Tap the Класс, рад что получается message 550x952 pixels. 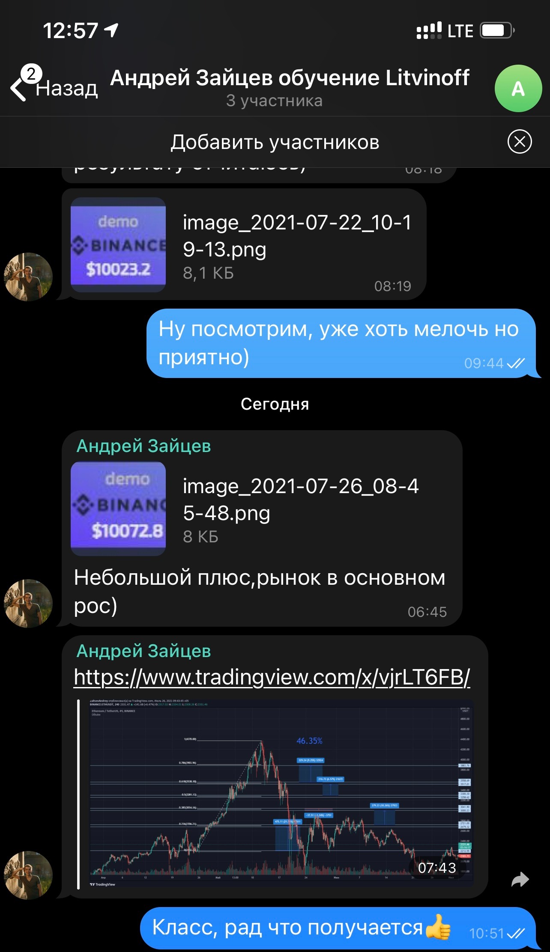(x=338, y=928)
